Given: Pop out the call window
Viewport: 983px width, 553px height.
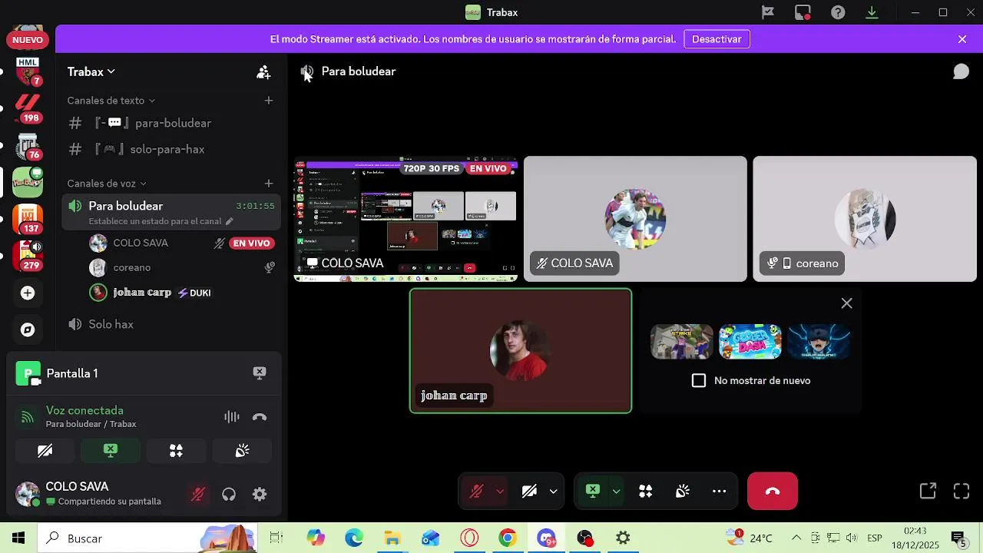Looking at the screenshot, I should click(928, 492).
